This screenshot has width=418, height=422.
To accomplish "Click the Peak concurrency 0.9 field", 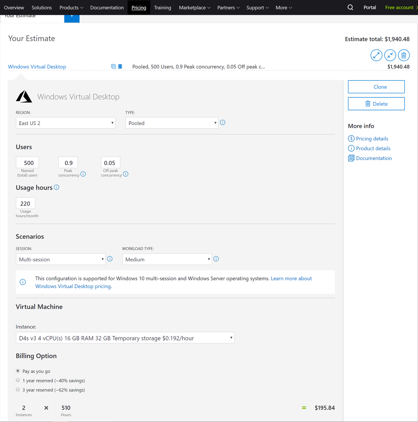I will 68,162.
